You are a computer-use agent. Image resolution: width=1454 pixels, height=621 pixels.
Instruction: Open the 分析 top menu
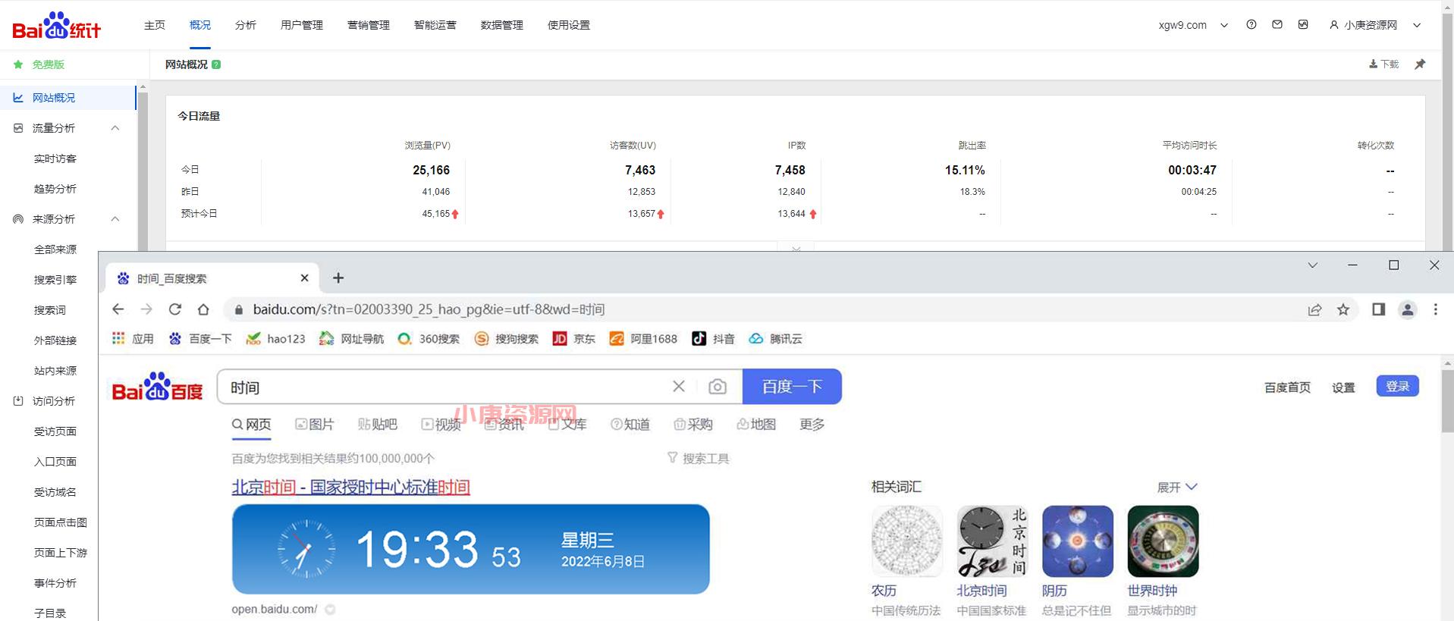[x=245, y=25]
